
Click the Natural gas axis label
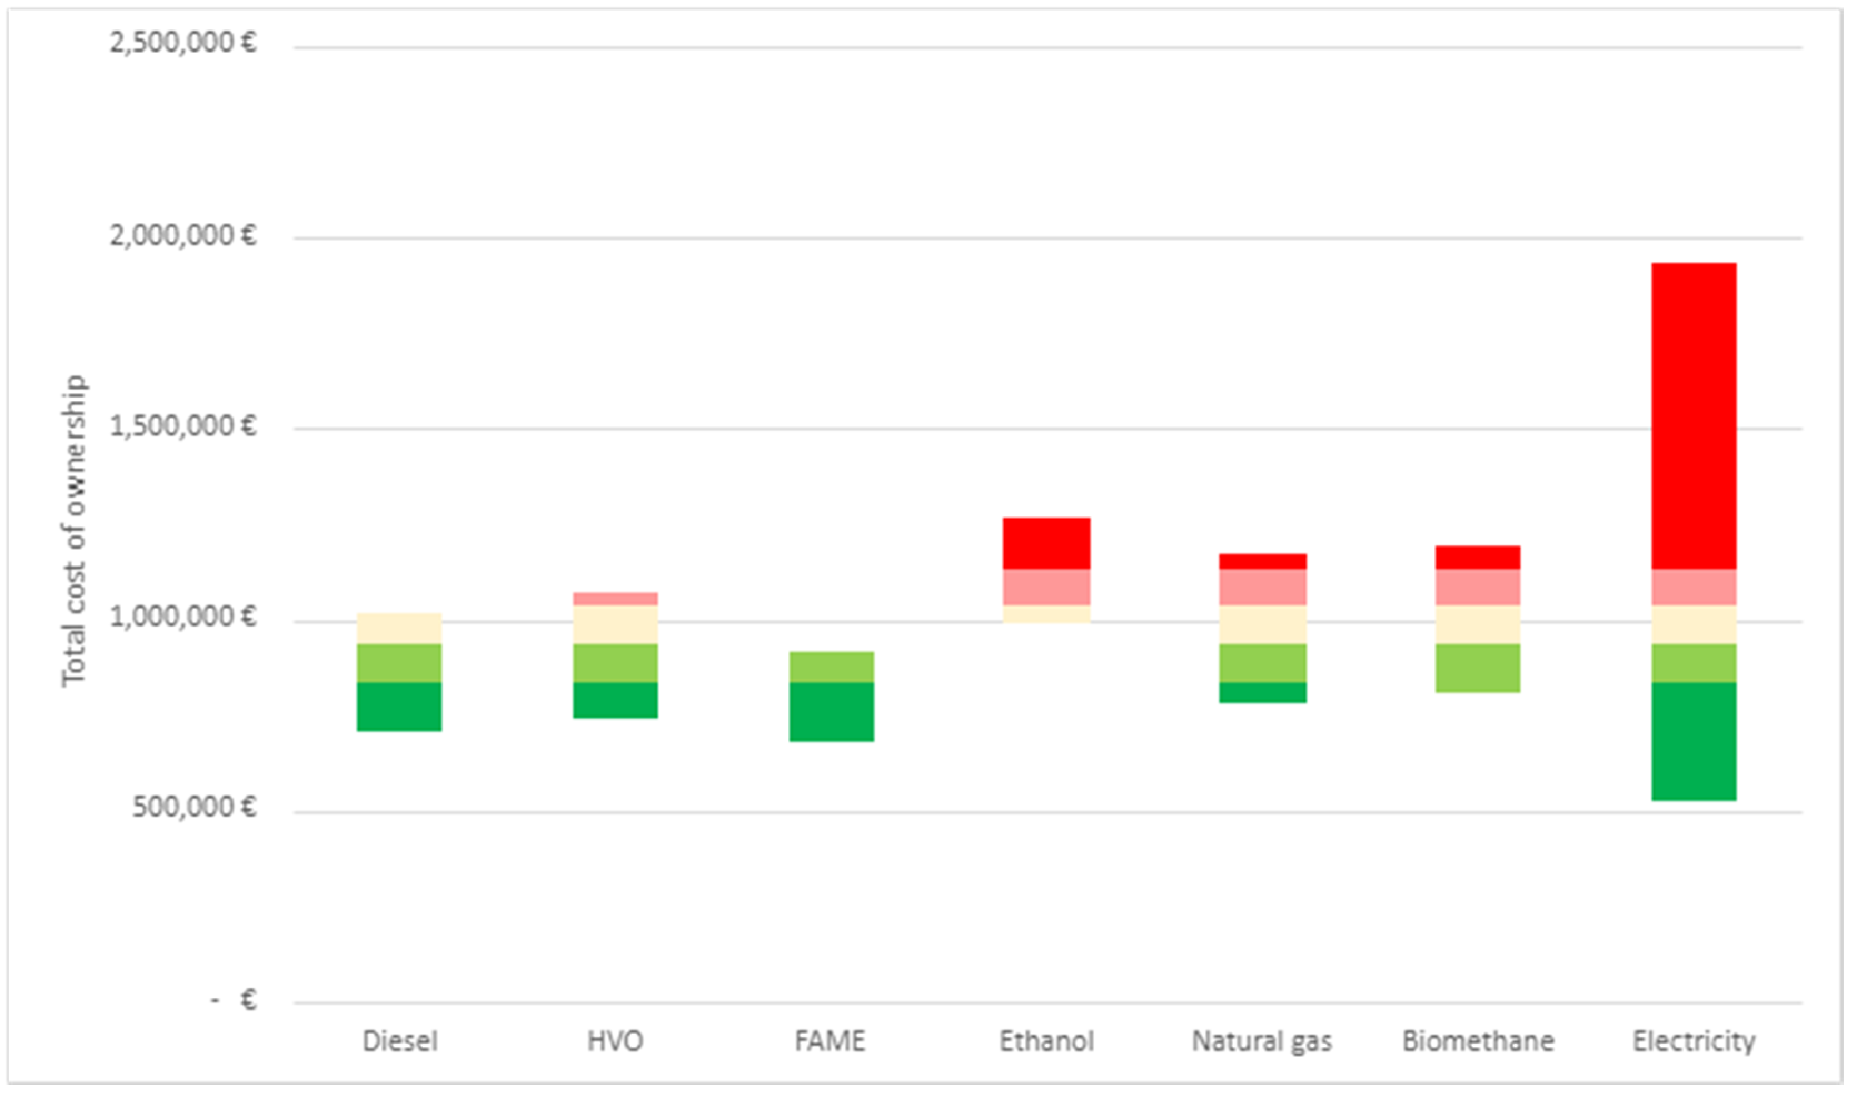pos(1262,1042)
